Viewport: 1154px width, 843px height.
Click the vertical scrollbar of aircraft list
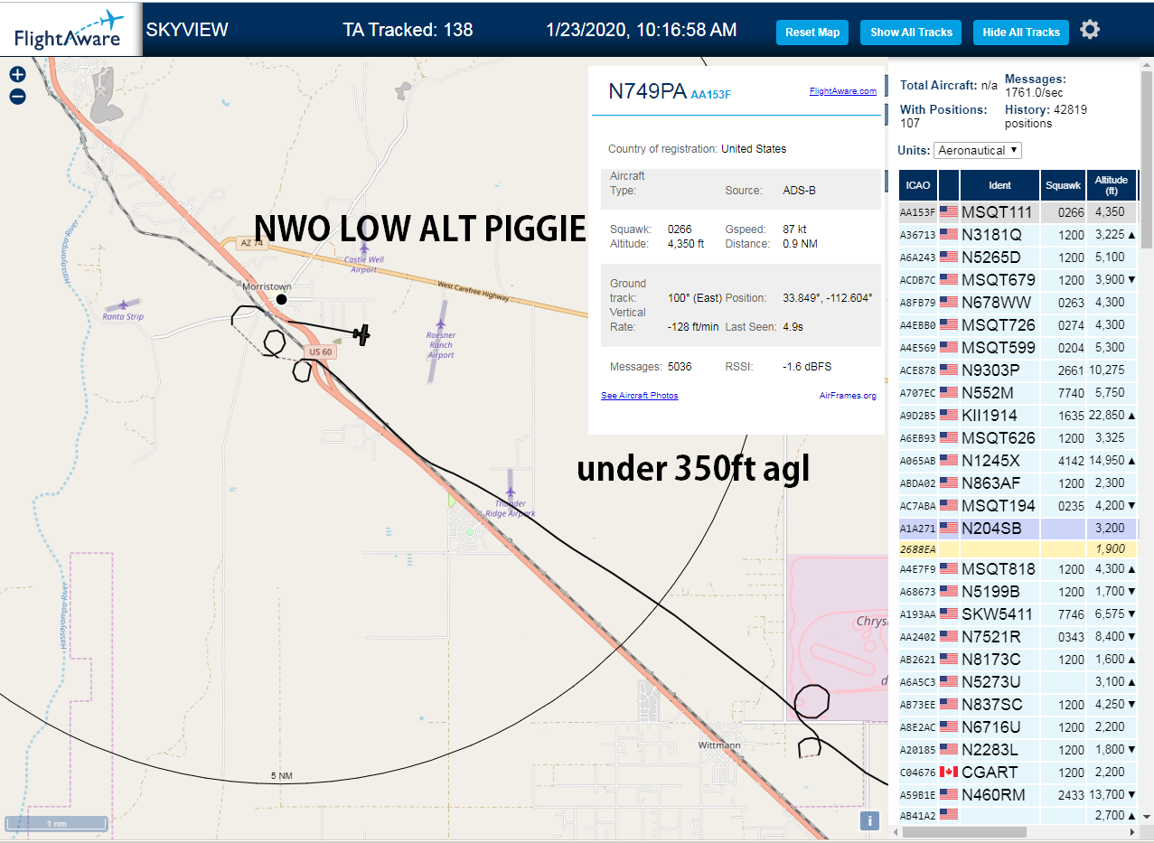coord(1147,158)
